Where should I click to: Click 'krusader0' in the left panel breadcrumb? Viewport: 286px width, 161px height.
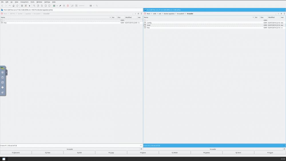37,14
